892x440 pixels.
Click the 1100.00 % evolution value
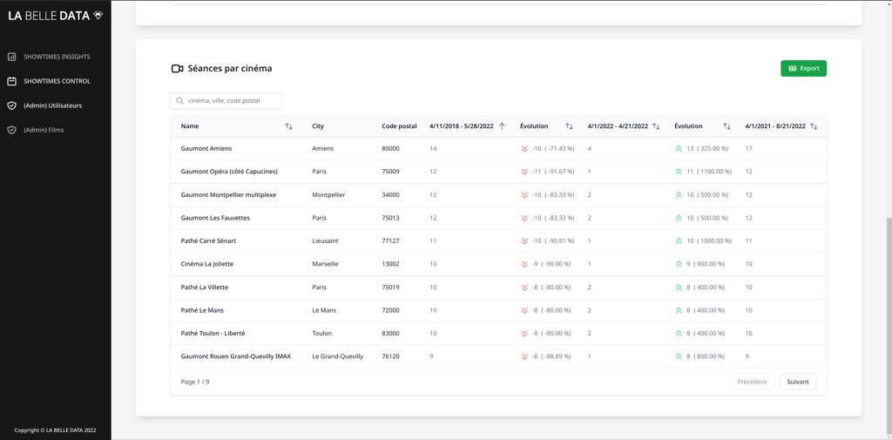click(714, 172)
